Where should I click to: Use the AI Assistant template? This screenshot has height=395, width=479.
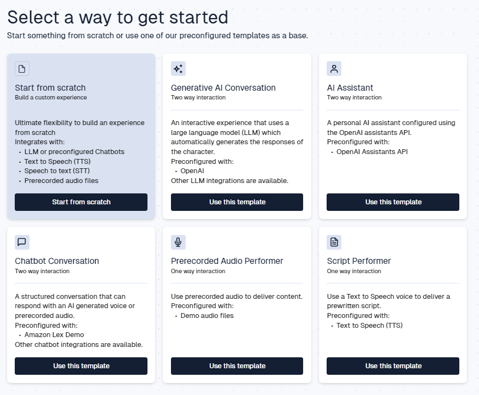pos(393,202)
